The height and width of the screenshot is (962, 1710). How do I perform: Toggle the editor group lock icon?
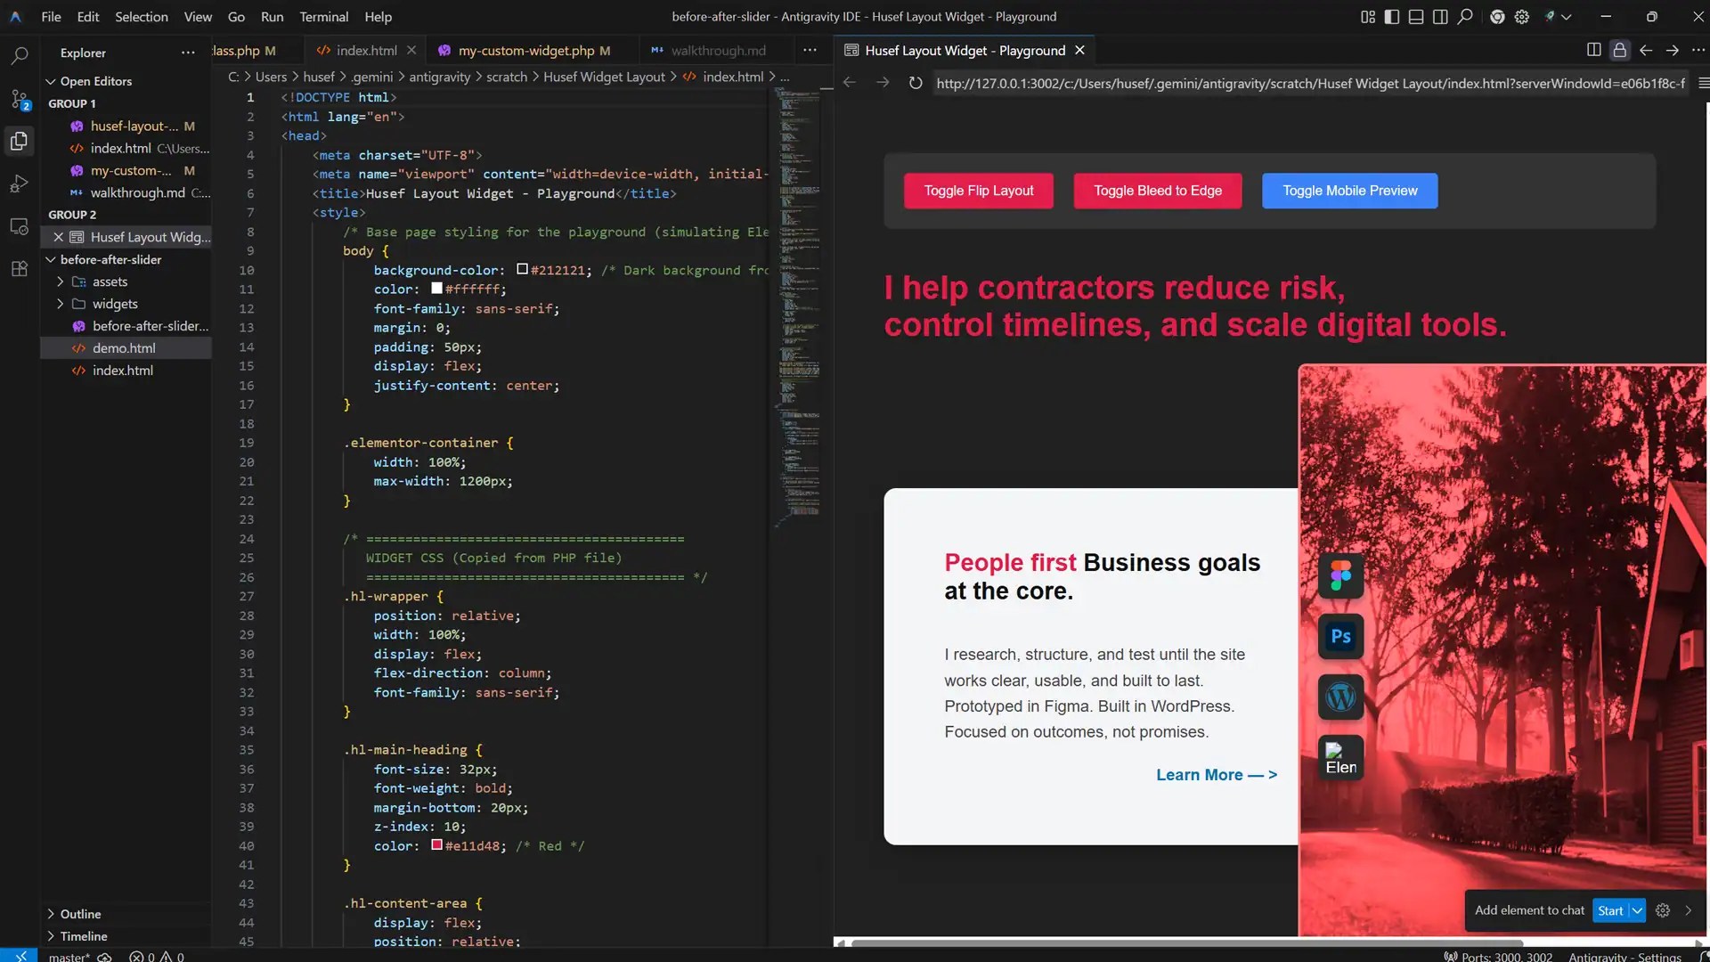[1620, 50]
